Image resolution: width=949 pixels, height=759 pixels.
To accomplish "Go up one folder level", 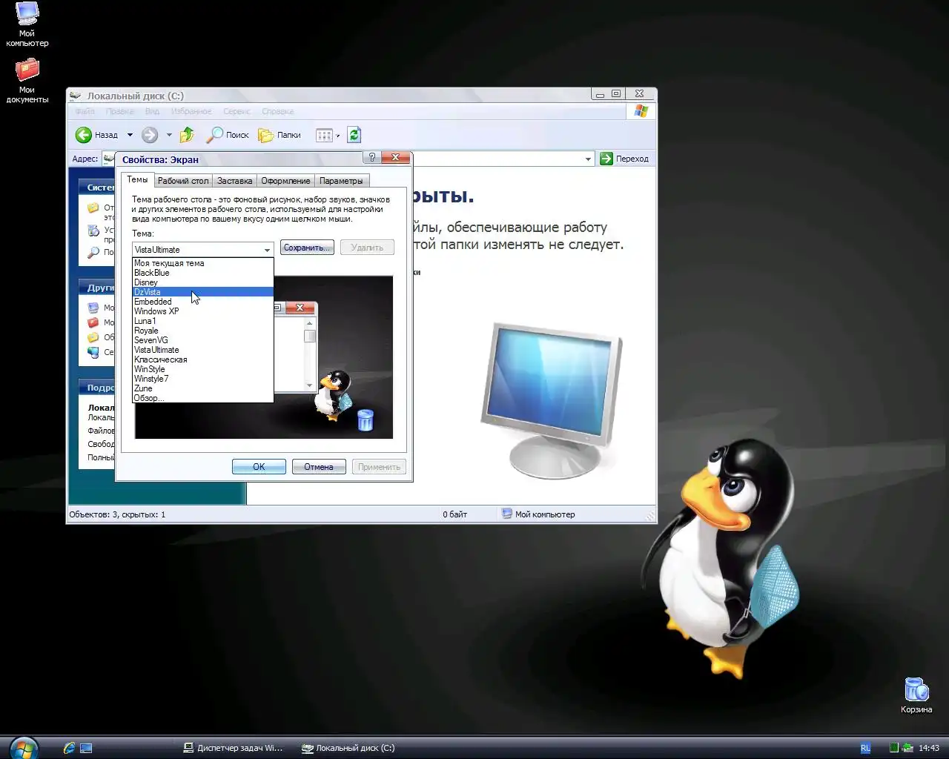I will coord(187,135).
